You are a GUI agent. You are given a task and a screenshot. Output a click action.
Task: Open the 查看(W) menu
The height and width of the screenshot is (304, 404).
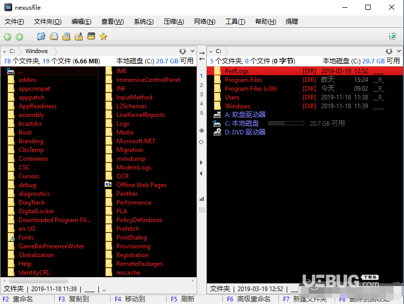(x=112, y=22)
